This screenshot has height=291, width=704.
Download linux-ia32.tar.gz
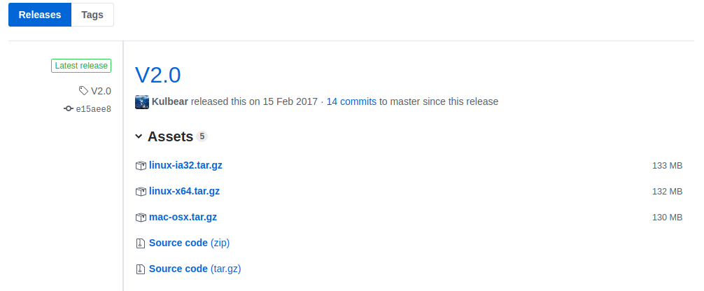pos(185,165)
